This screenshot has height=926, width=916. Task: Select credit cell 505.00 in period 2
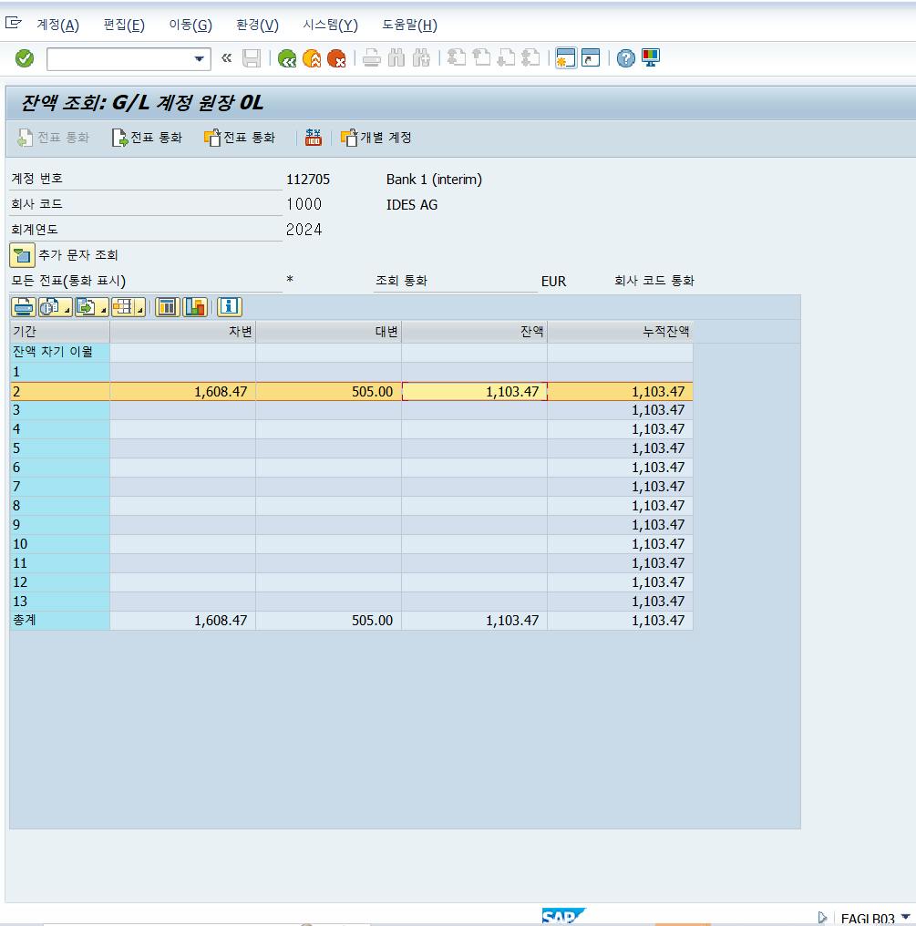pos(328,392)
